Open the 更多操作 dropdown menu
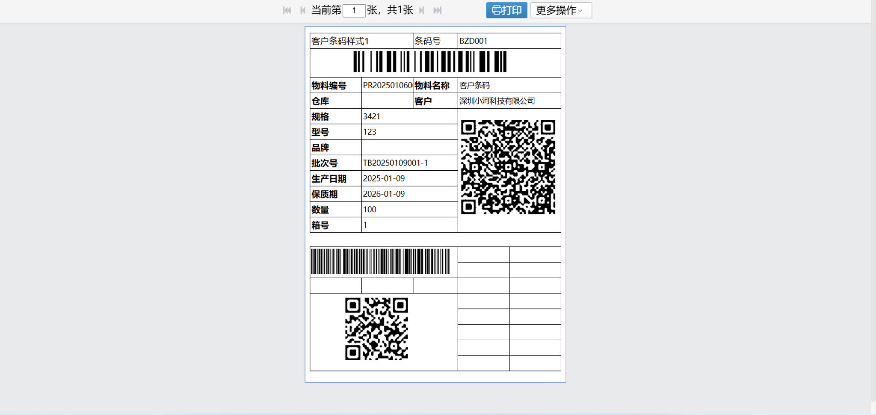This screenshot has height=415, width=876. [x=561, y=10]
